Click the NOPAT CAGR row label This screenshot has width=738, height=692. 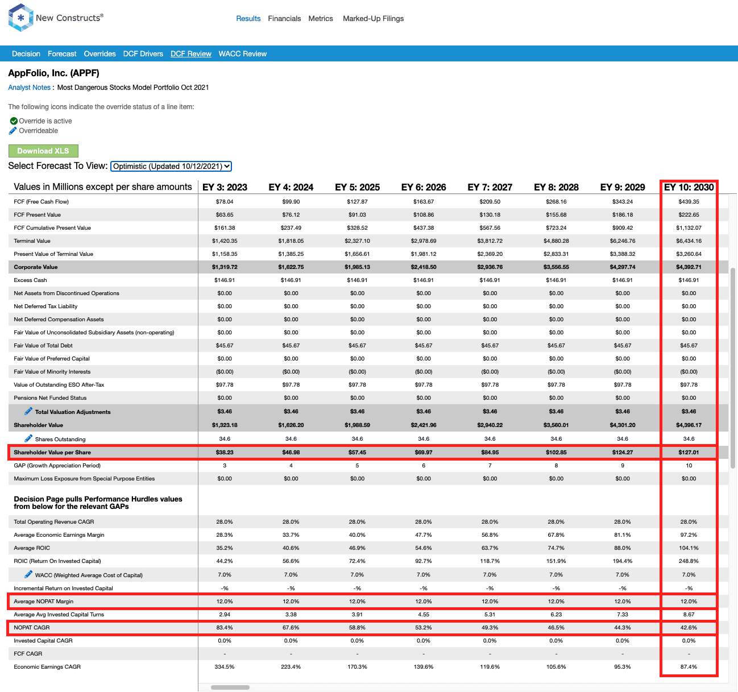click(32, 628)
